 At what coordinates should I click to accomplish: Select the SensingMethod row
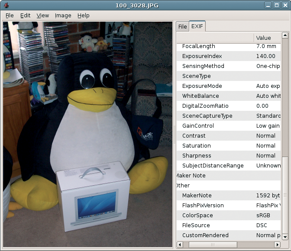pos(229,66)
